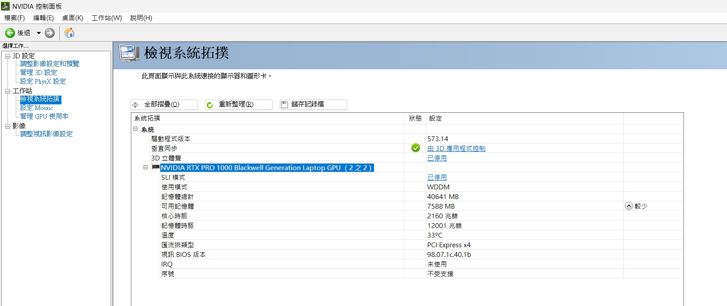The image size is (727, 306).
Task: Click the 驅動程式版本 row label
Action: (x=171, y=139)
